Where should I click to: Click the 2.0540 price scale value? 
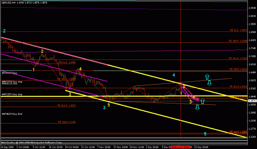(252, 8)
